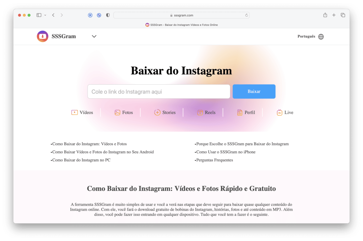
Task: Select the Fotos download icon
Action: pos(117,112)
